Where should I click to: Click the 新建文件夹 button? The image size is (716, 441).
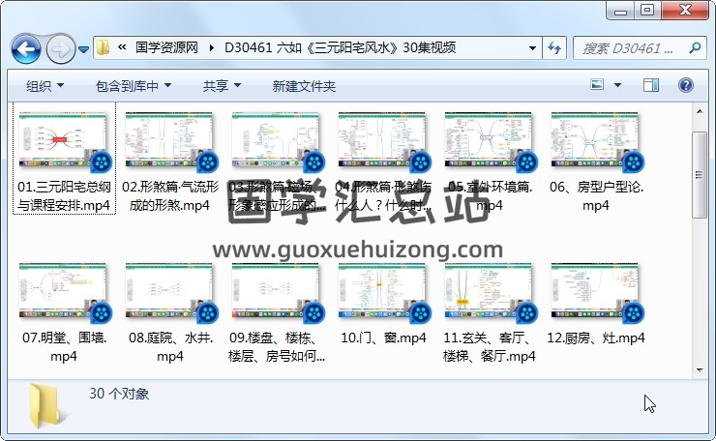tap(304, 86)
